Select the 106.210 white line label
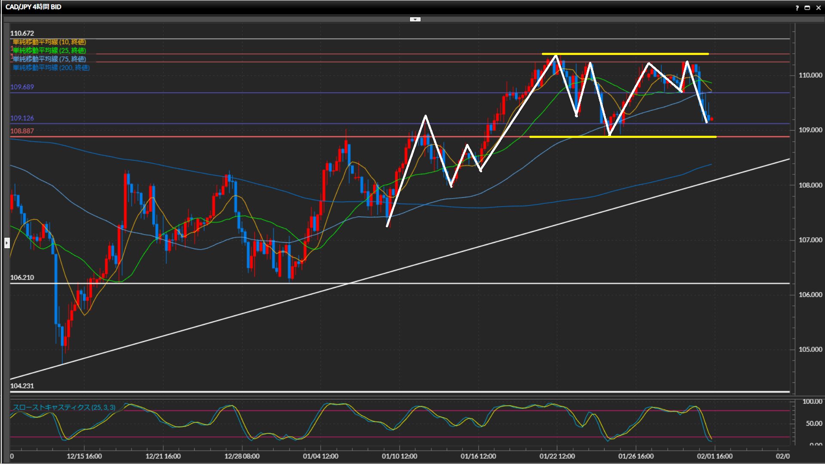 22,277
